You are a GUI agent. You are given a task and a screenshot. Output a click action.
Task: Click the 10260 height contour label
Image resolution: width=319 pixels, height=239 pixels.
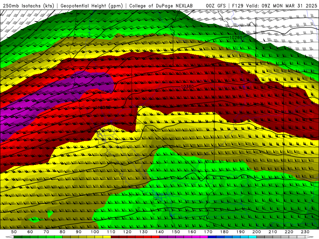[x=236, y=37]
